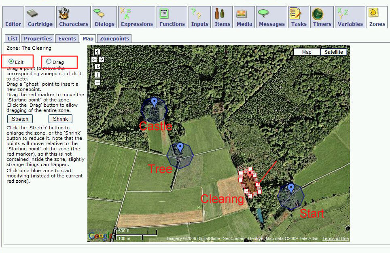Click the blue marker on Tree zone

180,147
